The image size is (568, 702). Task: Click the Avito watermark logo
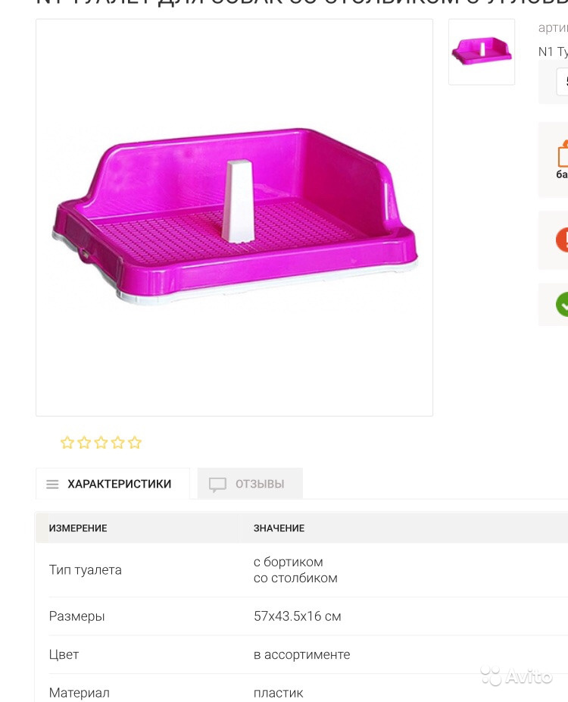(517, 676)
